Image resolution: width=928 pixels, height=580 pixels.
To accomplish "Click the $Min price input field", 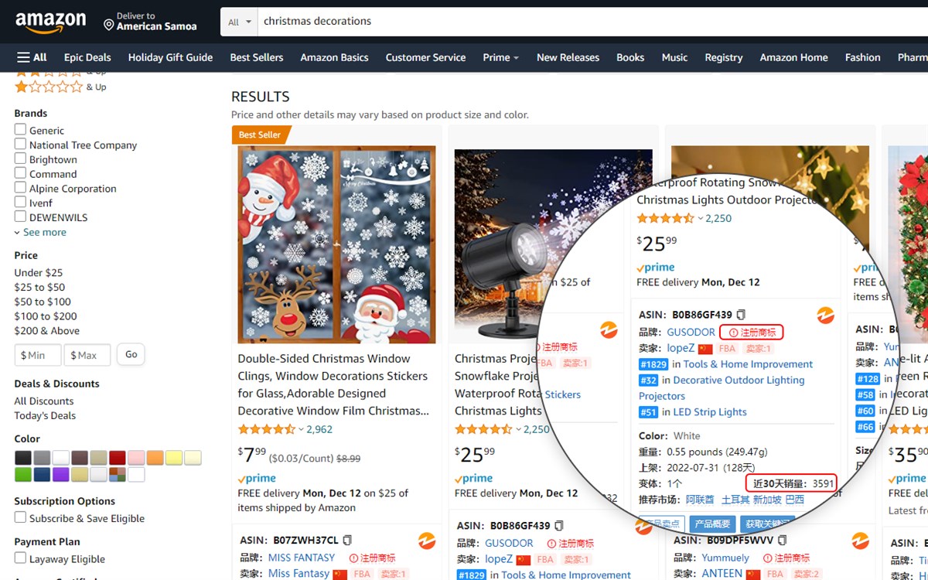I will 37,354.
